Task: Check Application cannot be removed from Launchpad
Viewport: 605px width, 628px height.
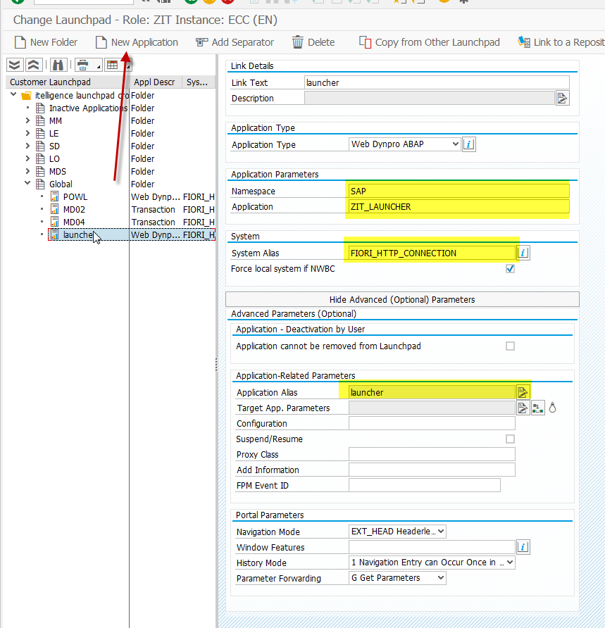Action: coord(510,346)
